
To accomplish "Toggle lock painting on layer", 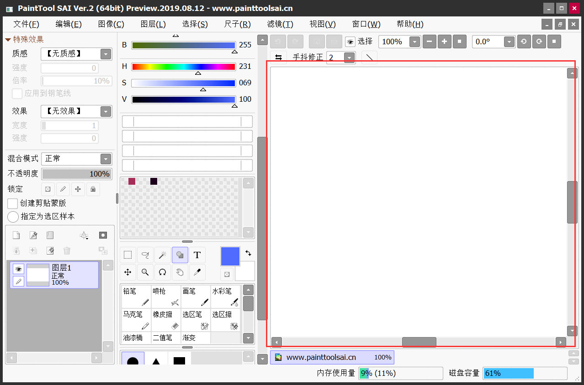I will tap(63, 189).
